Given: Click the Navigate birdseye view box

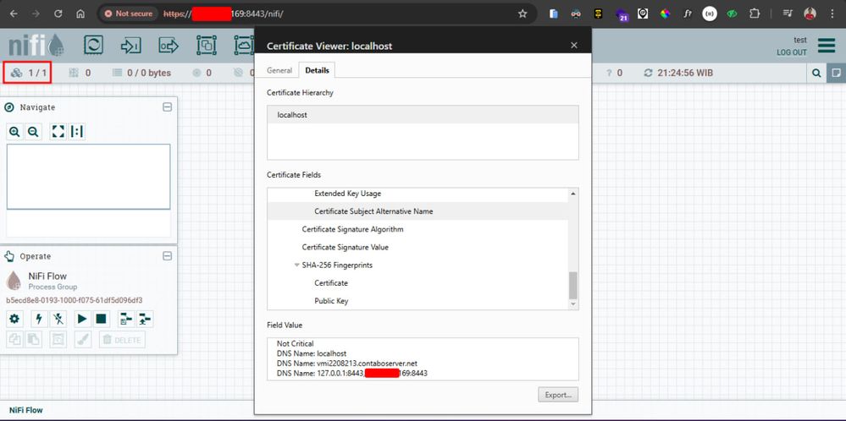Looking at the screenshot, I should click(88, 177).
